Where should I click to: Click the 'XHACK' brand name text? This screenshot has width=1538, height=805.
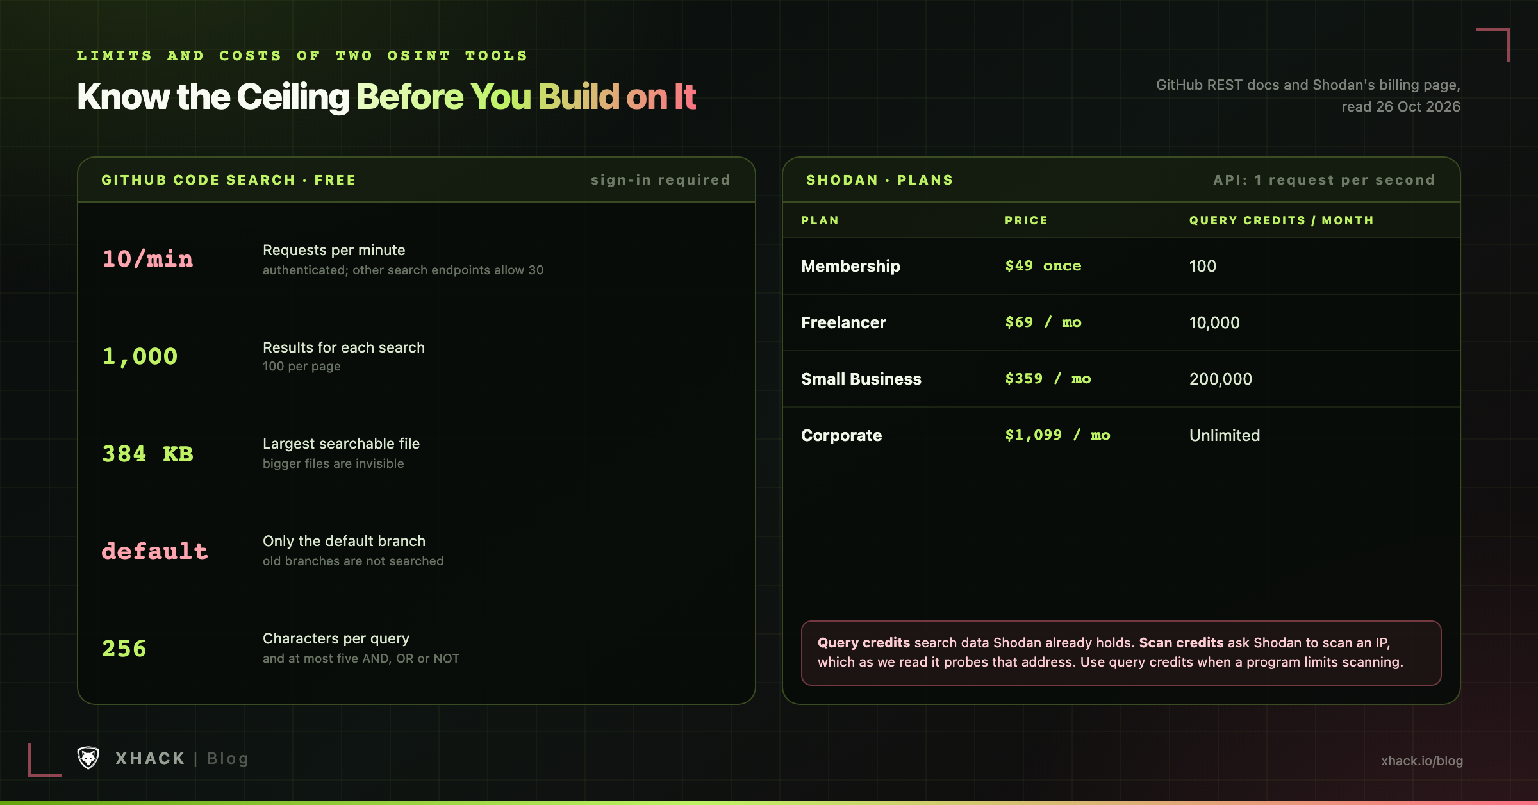[150, 759]
